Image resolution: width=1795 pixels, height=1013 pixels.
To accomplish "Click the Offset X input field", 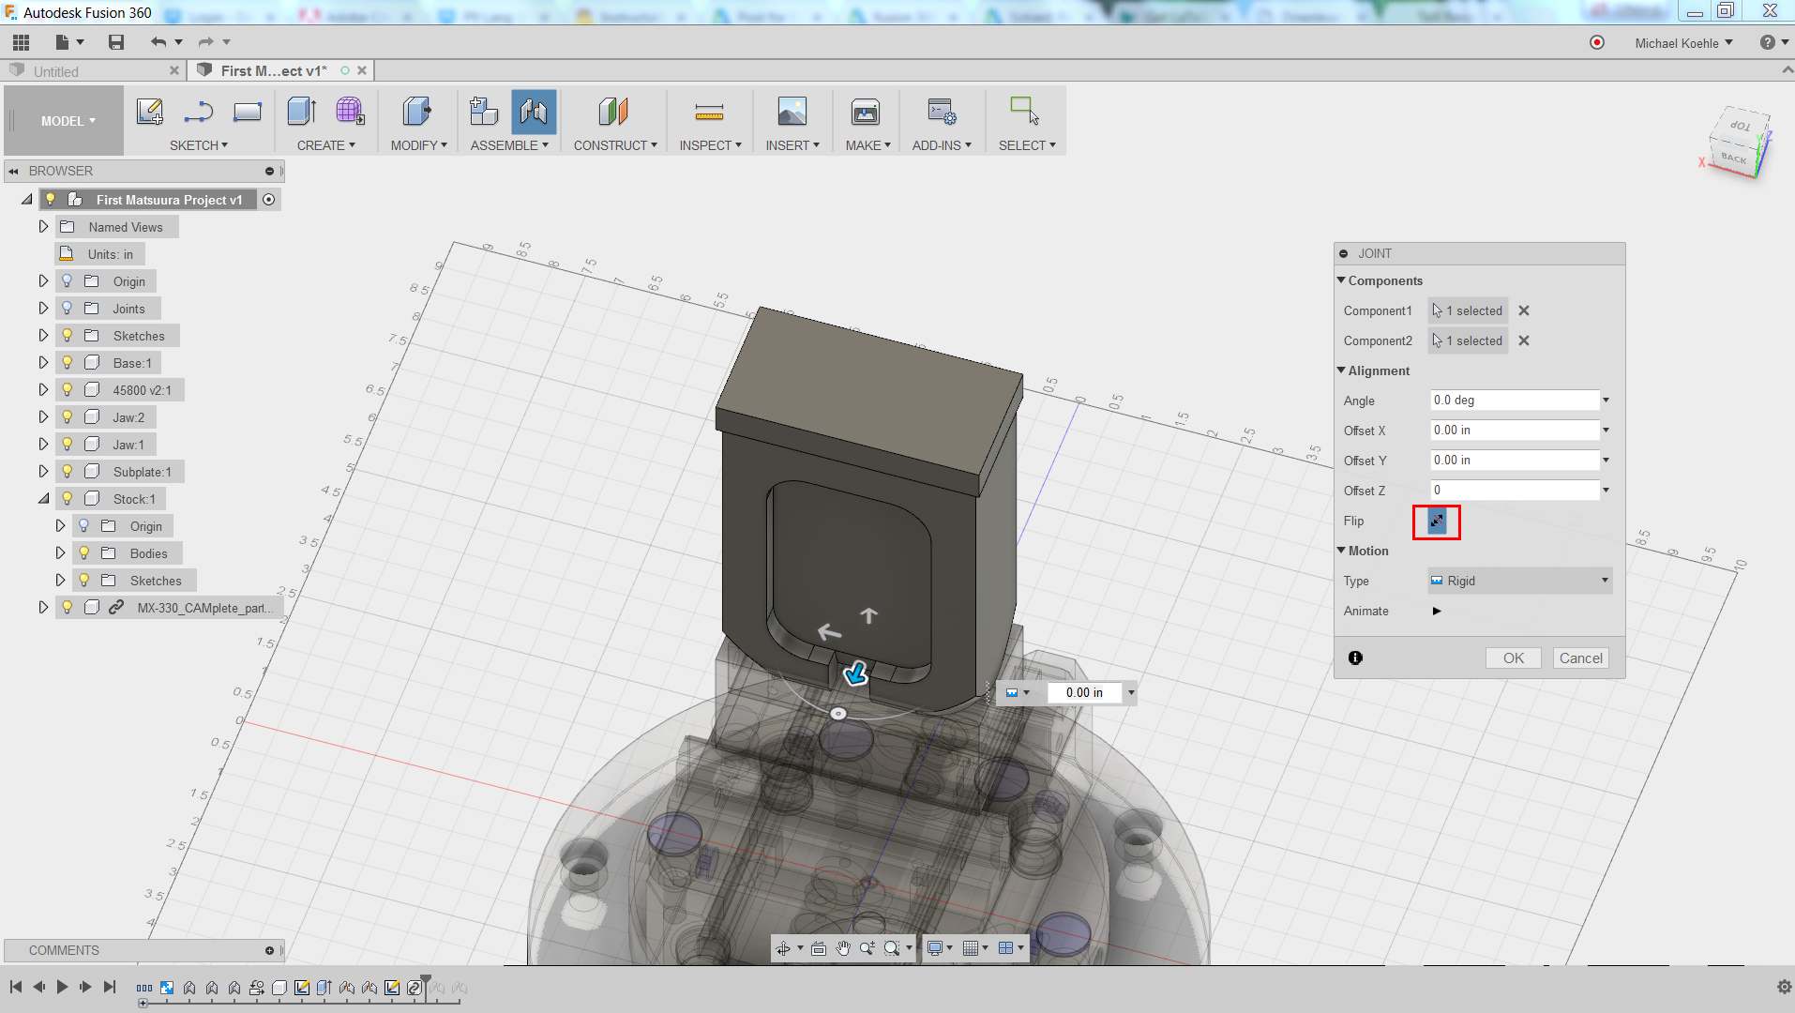I will [x=1514, y=431].
